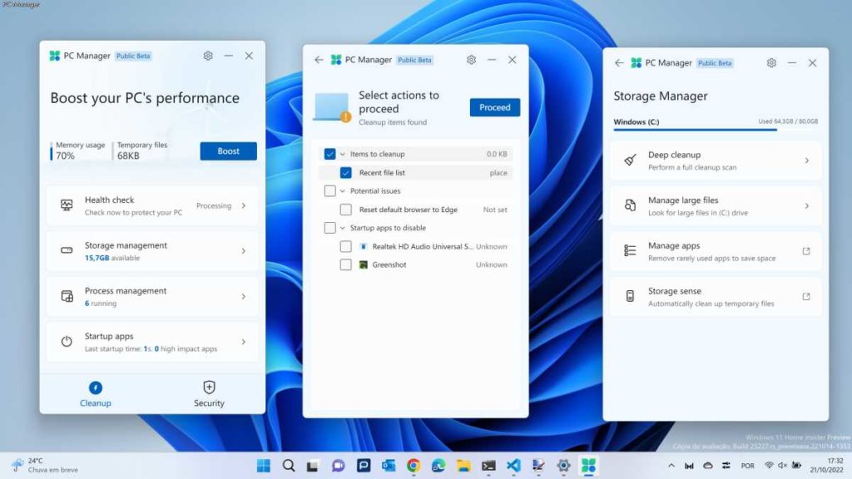The image size is (852, 479).
Task: Open Visual Studio Code from taskbar
Action: click(x=513, y=466)
